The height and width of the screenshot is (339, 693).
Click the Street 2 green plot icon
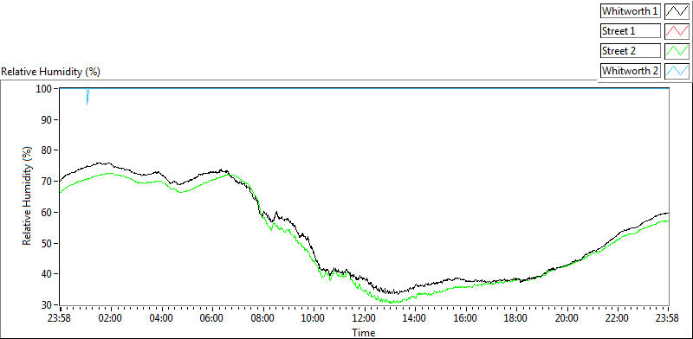(x=677, y=51)
